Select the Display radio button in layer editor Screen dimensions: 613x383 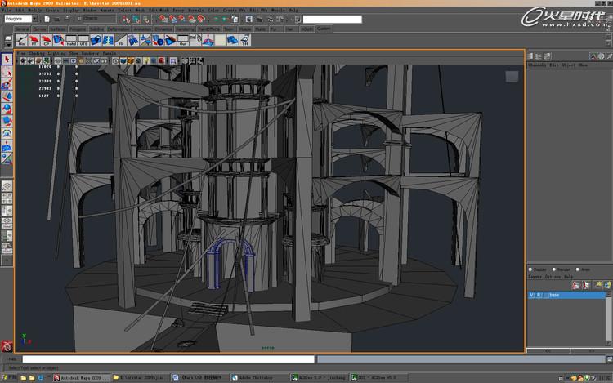click(531, 269)
